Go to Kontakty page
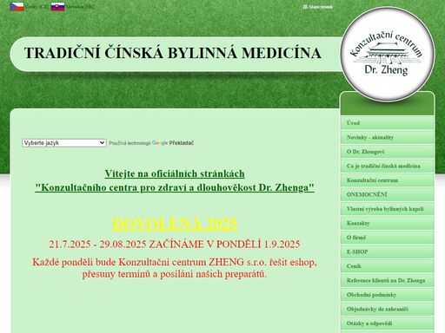 tap(387, 223)
